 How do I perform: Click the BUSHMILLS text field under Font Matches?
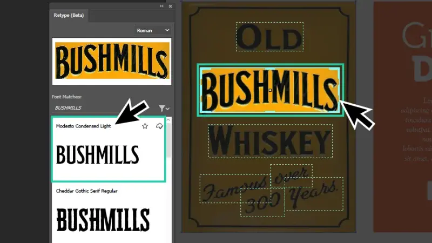tap(103, 108)
